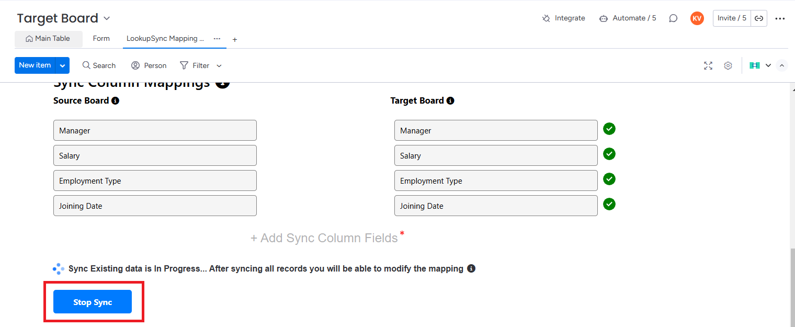Expand the Target Board title dropdown chevron
Image resolution: width=795 pixels, height=327 pixels.
point(107,18)
